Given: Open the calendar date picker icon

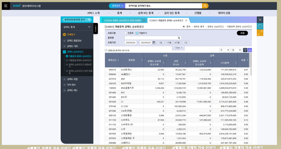Looking at the screenshot, I should (154, 43).
